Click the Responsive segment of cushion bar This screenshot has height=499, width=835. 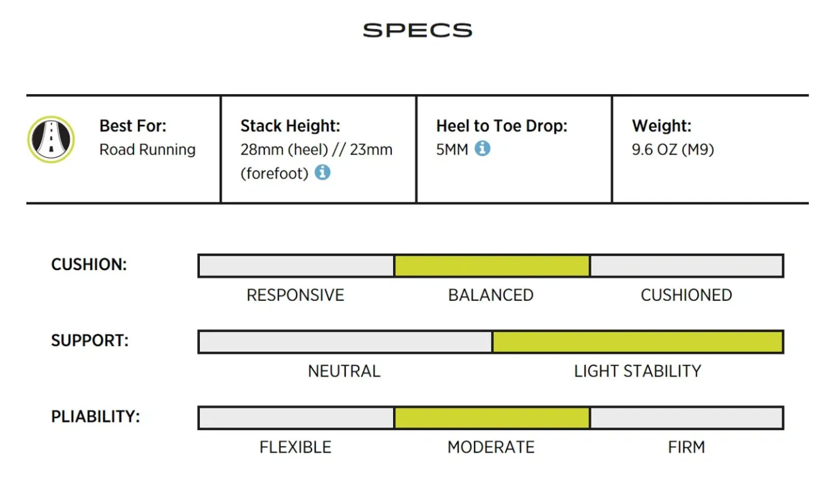tap(297, 266)
